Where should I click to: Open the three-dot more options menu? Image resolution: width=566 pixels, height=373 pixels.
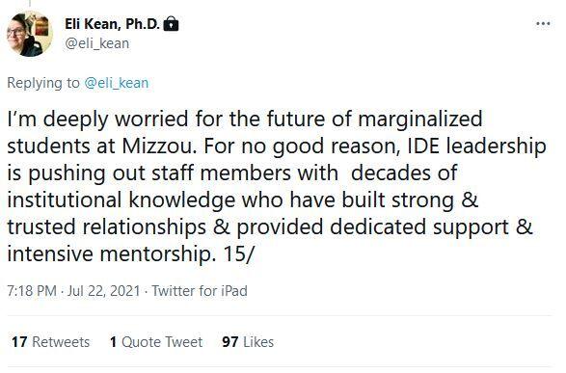(x=543, y=24)
